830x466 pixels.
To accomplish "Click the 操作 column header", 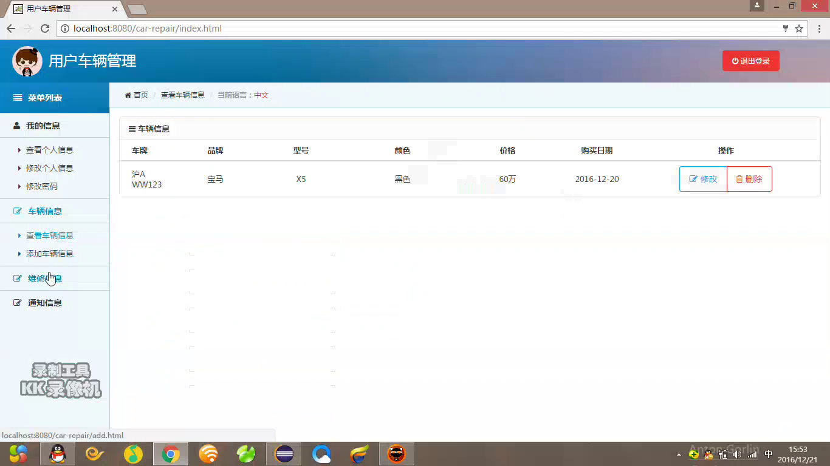I will click(x=725, y=150).
